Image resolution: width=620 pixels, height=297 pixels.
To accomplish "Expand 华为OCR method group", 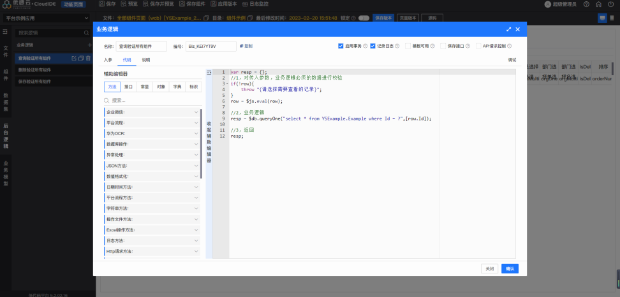I will tap(152, 133).
